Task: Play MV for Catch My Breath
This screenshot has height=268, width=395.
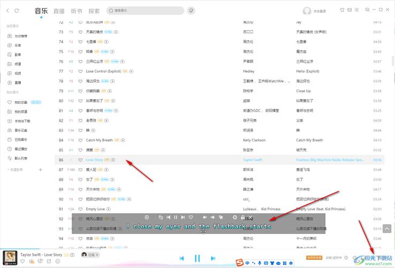Action: click(x=123, y=140)
